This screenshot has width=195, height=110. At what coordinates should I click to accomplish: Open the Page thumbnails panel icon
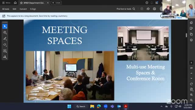click(x=191, y=34)
